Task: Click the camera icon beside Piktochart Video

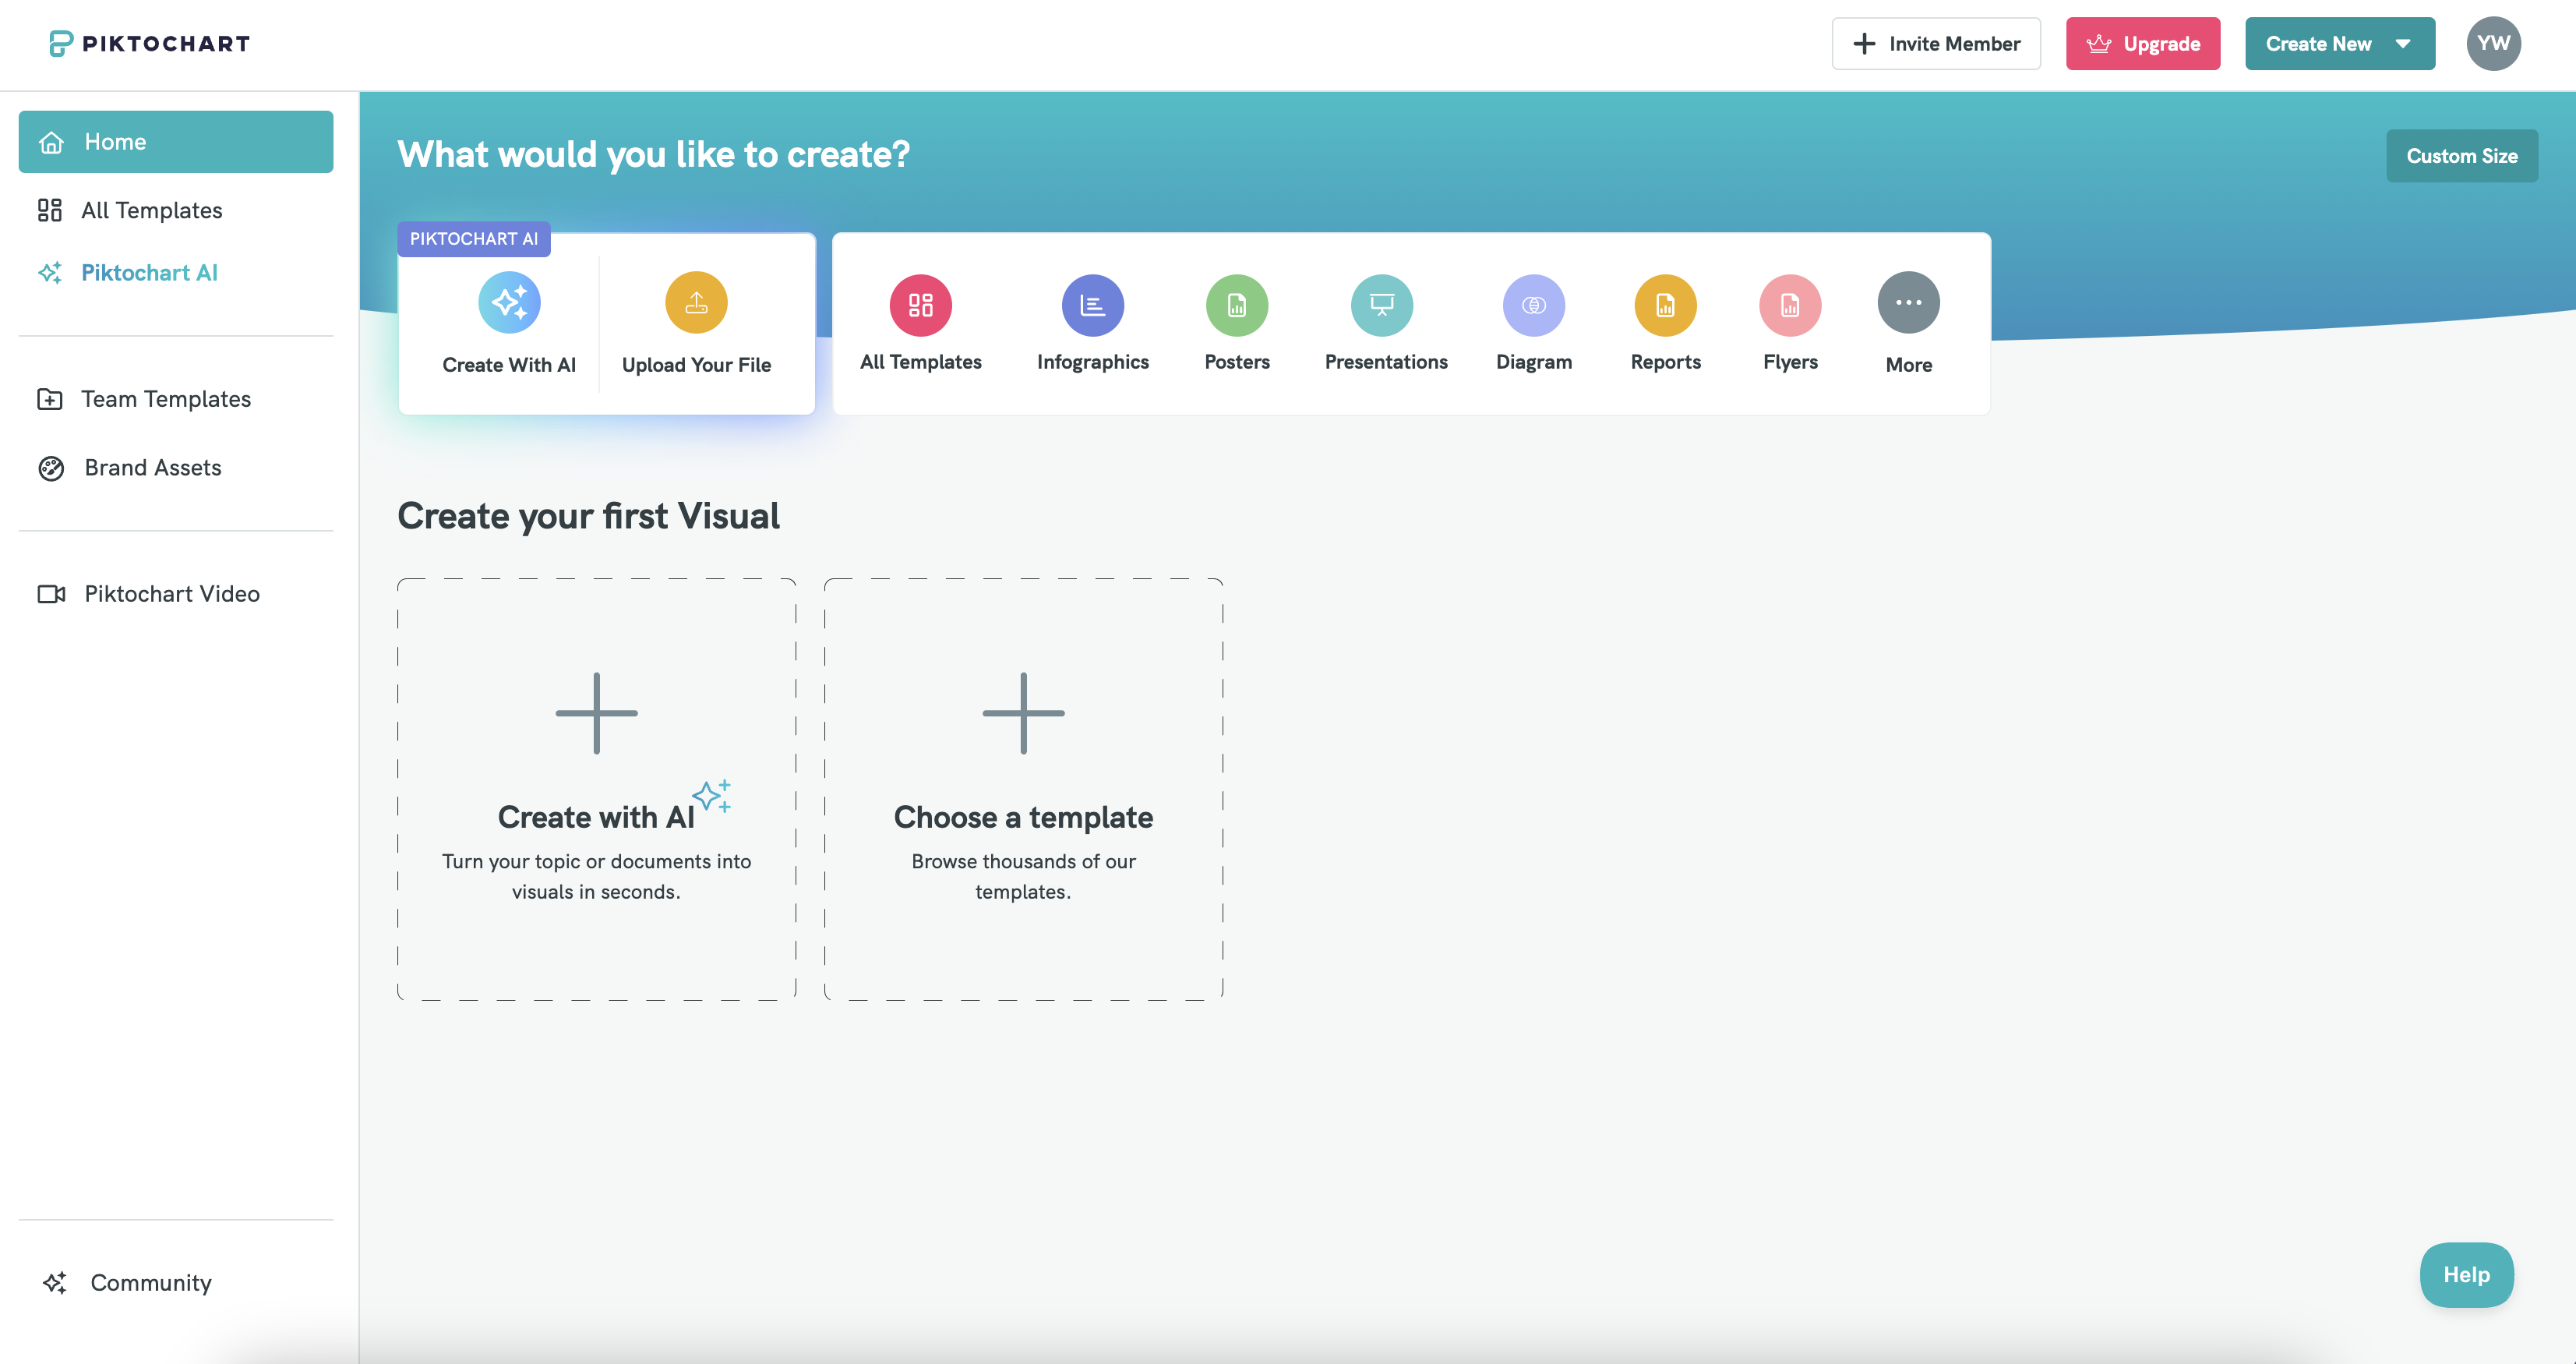Action: tap(51, 594)
